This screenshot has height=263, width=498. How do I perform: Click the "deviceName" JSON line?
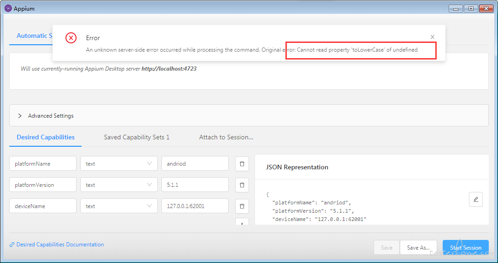click(x=319, y=219)
